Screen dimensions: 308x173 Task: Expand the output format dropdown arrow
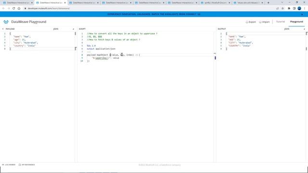(305, 29)
